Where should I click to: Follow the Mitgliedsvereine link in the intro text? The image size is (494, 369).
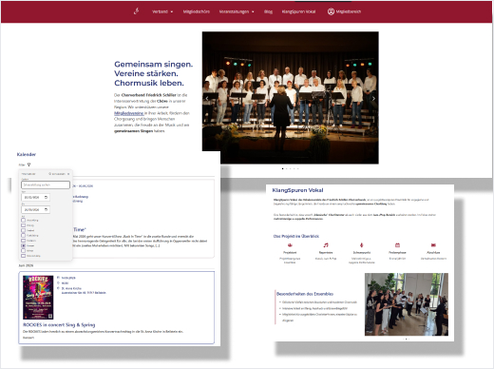coord(129,113)
